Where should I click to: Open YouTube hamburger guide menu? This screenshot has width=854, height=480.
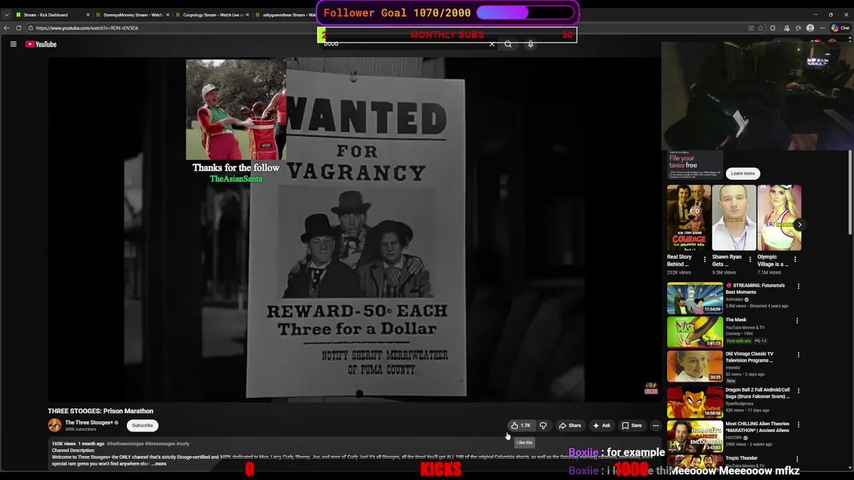click(13, 44)
